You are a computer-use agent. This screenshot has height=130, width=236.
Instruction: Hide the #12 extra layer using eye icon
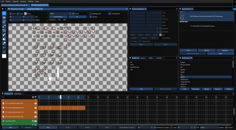36,108
